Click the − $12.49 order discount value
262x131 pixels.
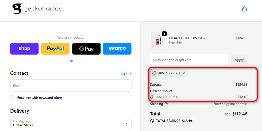(x=241, y=97)
